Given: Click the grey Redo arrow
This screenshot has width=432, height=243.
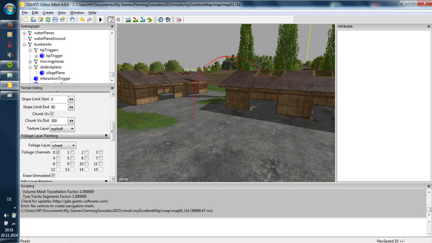Looking at the screenshot, I should pos(90,19).
